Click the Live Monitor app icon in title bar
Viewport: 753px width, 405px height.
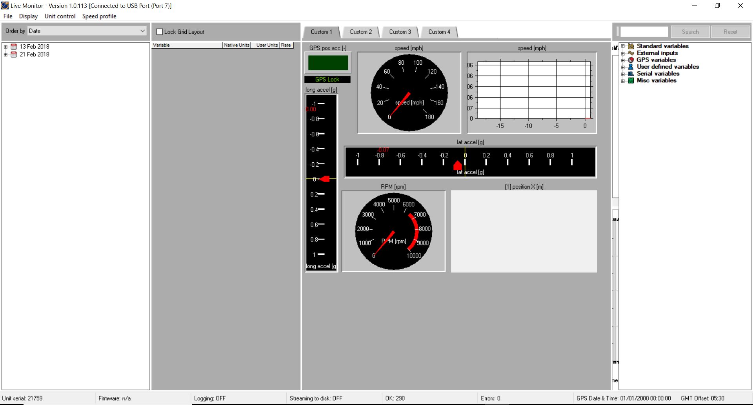click(x=5, y=5)
